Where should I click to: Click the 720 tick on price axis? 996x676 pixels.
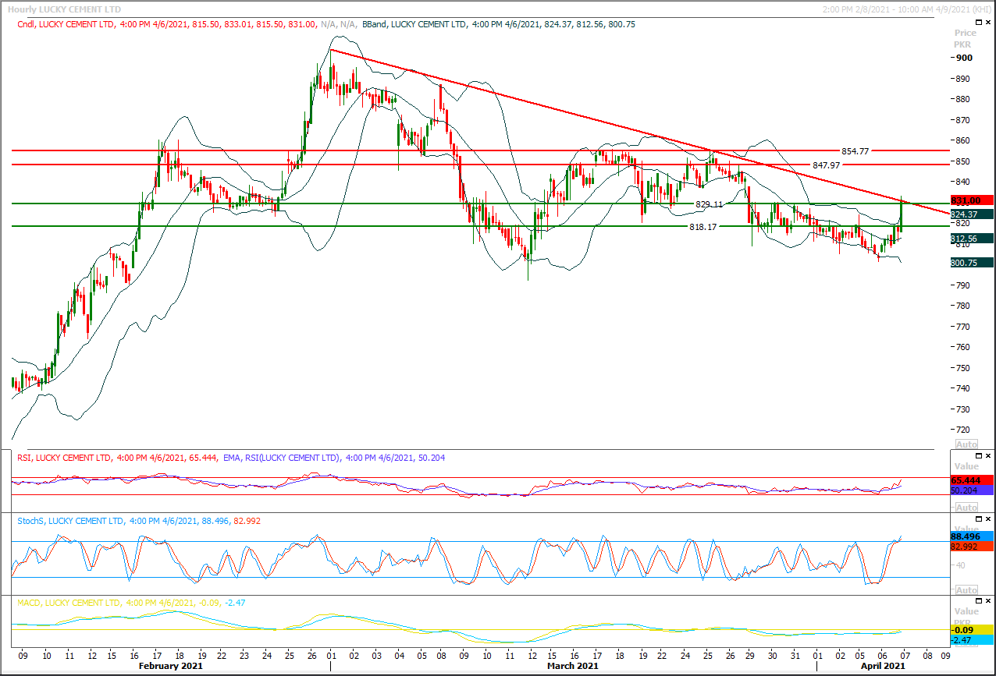click(x=965, y=430)
